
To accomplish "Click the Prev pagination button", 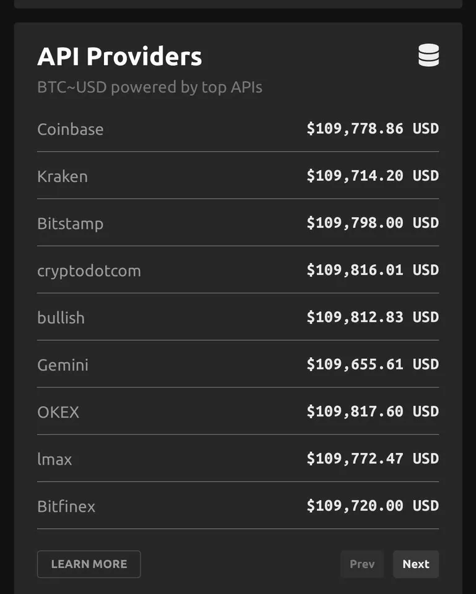I will point(362,564).
